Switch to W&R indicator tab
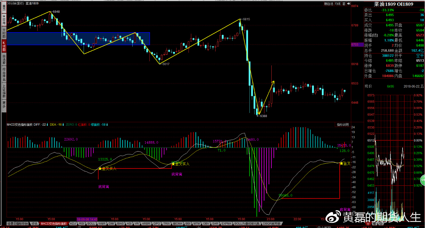The height and width of the screenshot is (228, 425). pos(102,223)
